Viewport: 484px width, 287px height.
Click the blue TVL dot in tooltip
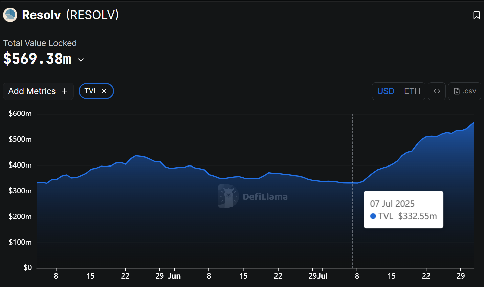pos(373,216)
